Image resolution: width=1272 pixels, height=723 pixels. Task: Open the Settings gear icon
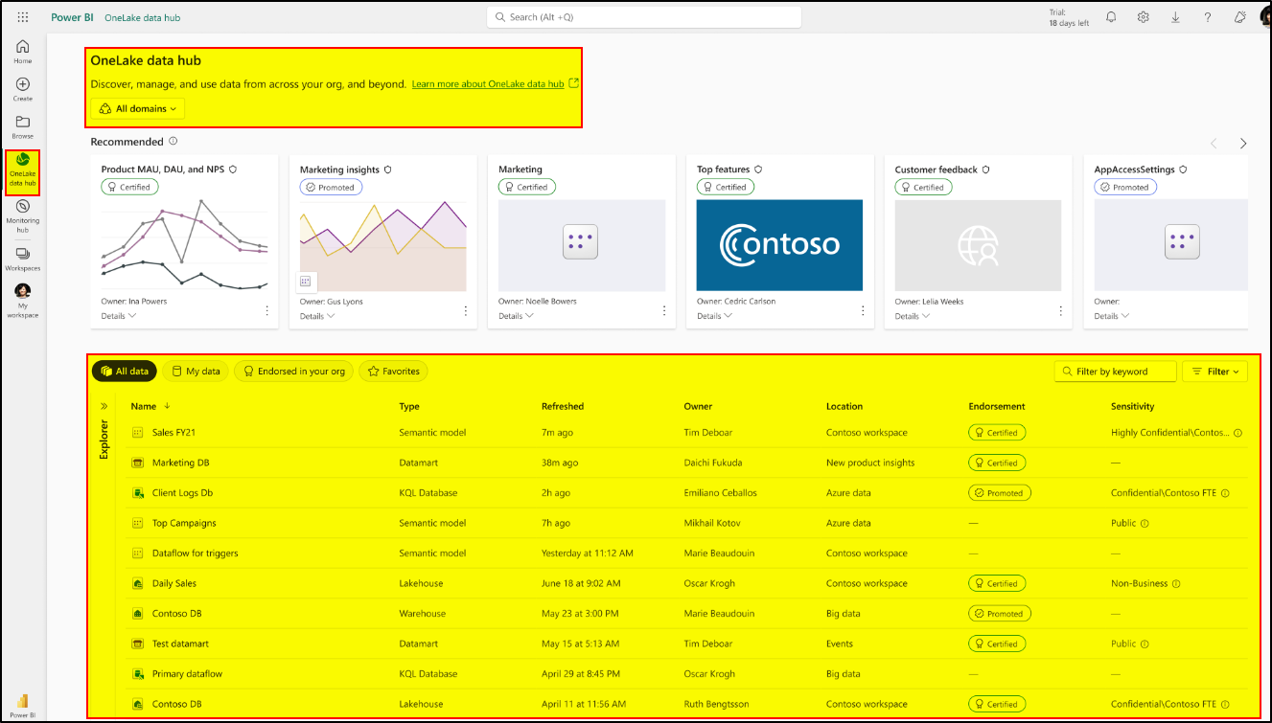(x=1144, y=17)
